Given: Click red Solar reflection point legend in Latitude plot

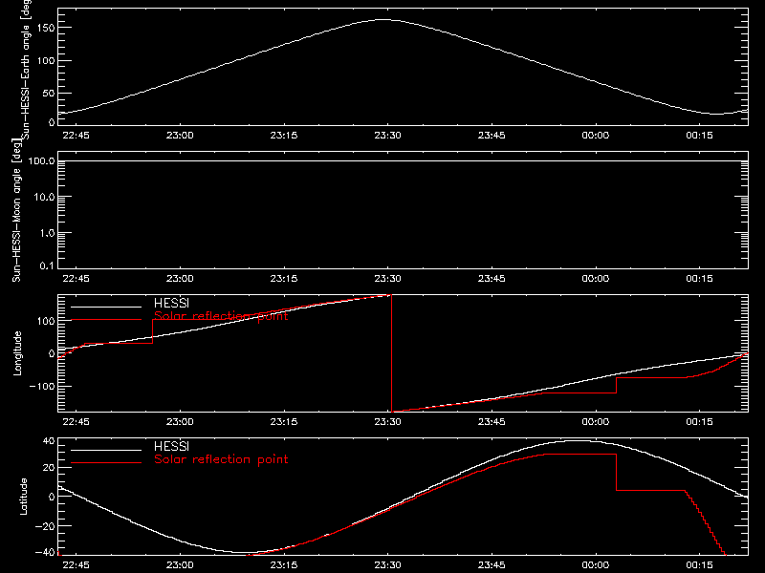Looking at the screenshot, I should [221, 459].
